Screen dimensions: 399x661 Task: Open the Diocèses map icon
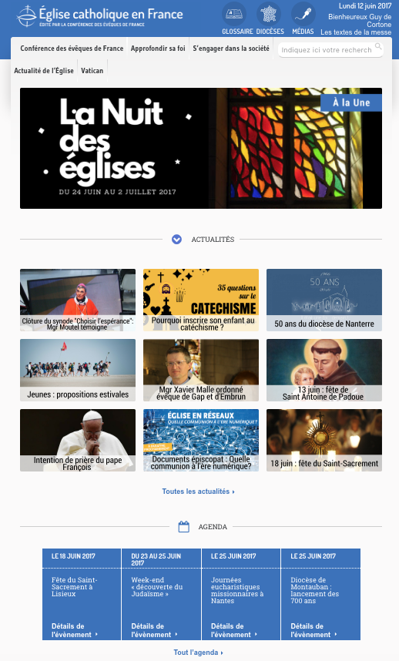[269, 15]
